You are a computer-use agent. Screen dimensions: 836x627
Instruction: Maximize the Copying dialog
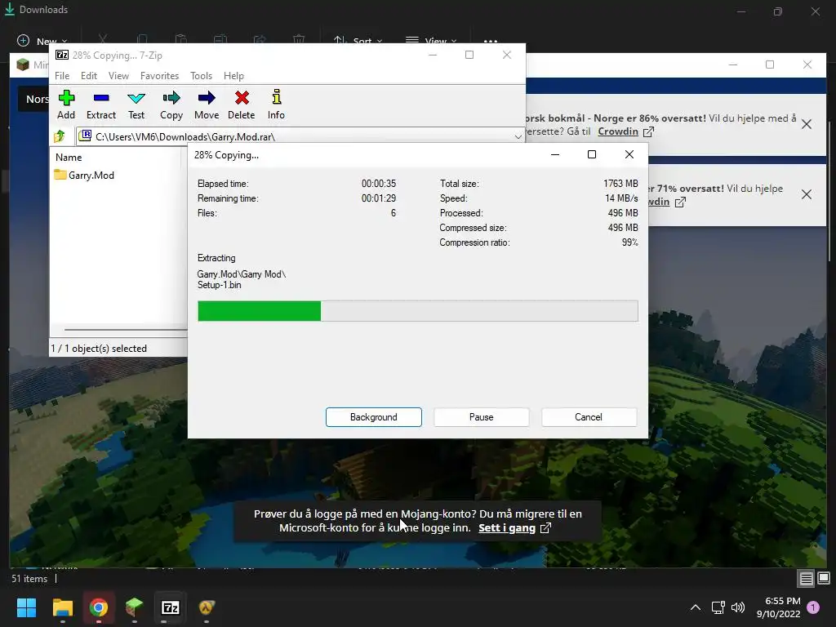592,154
